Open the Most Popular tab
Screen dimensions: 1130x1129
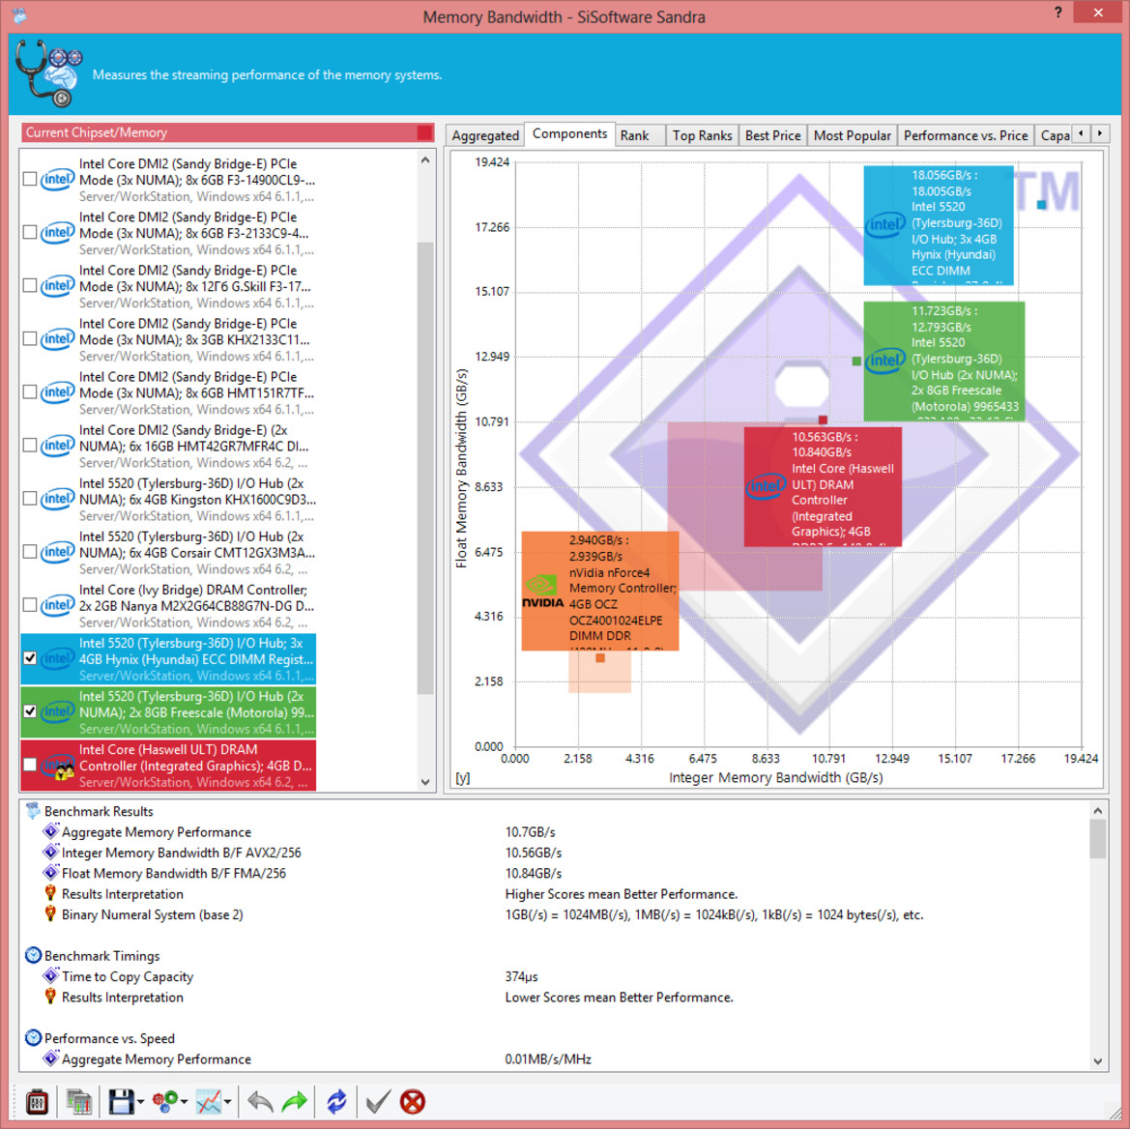tap(852, 135)
